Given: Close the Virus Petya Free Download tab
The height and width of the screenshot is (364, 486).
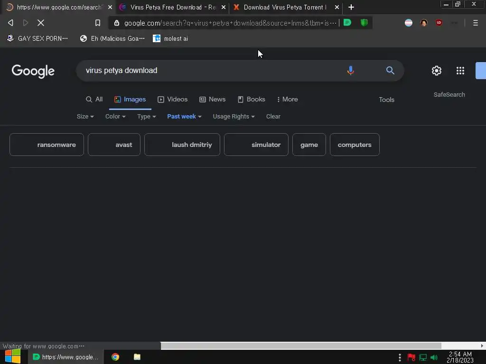Looking at the screenshot, I should pyautogui.click(x=224, y=7).
